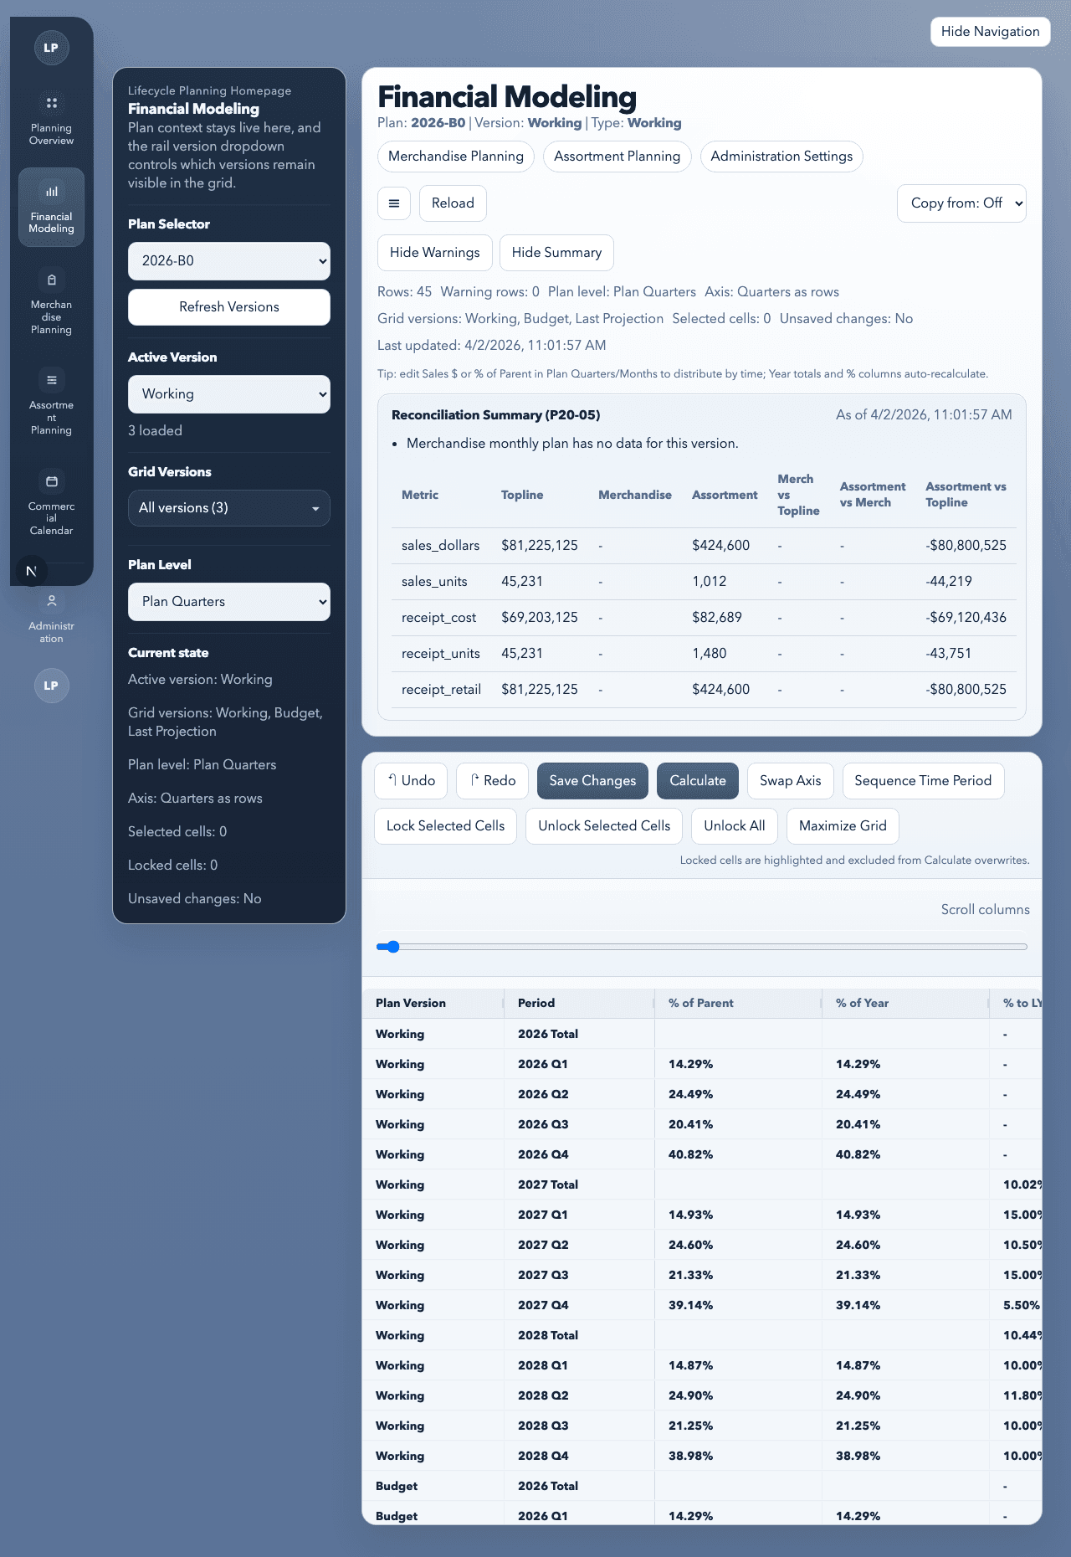
Task: Select the 2027 Q2 % of Year cell 24.60%
Action: (x=905, y=1245)
